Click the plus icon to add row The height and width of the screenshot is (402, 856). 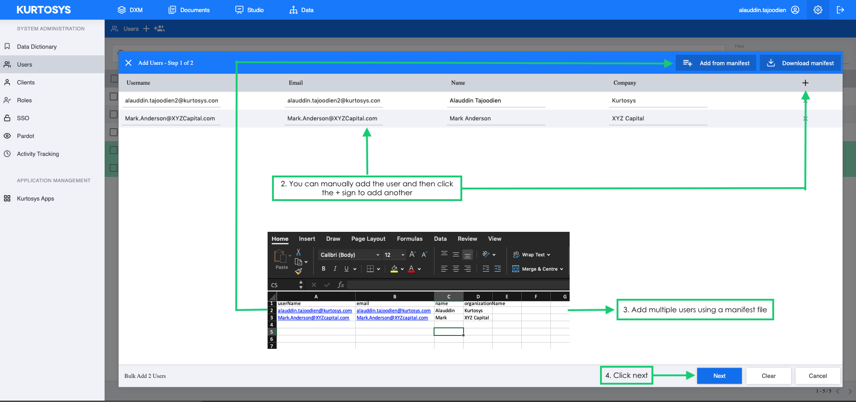pyautogui.click(x=805, y=83)
